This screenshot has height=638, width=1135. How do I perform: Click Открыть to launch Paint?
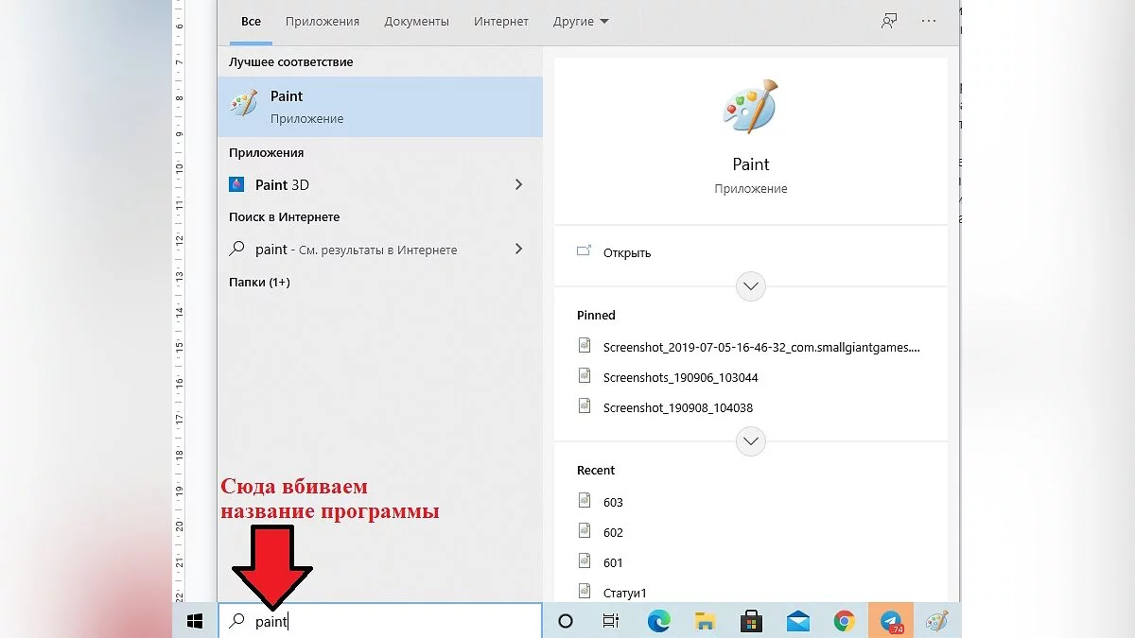(627, 252)
